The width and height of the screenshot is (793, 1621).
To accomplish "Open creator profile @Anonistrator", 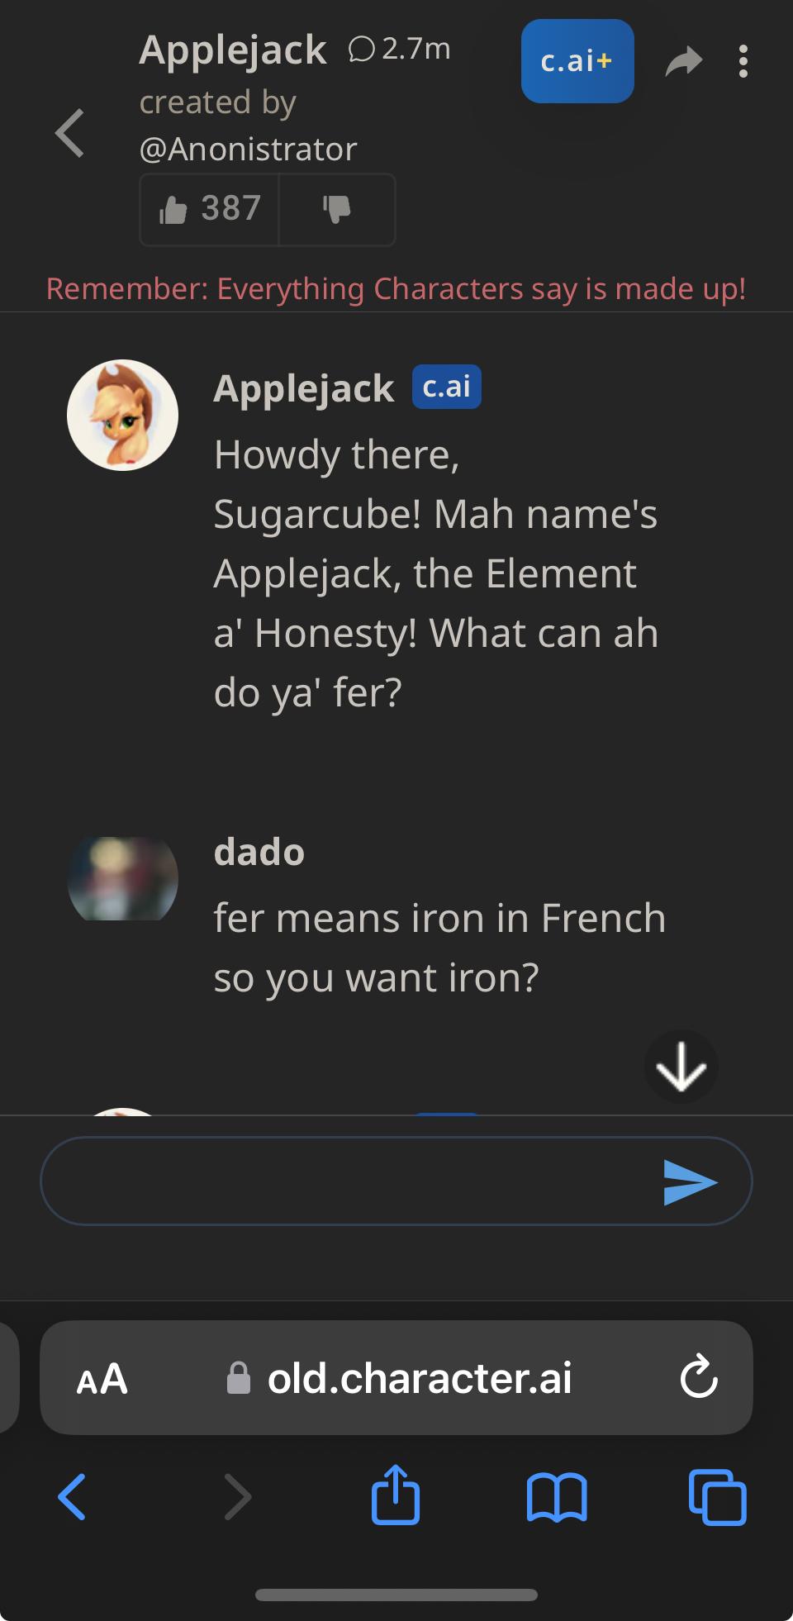I will coord(248,150).
